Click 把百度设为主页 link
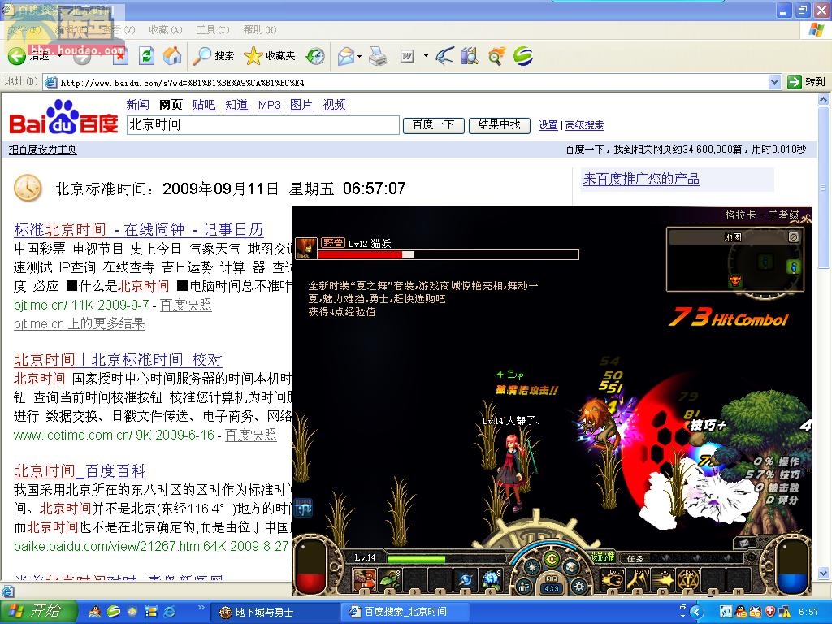 pos(42,149)
